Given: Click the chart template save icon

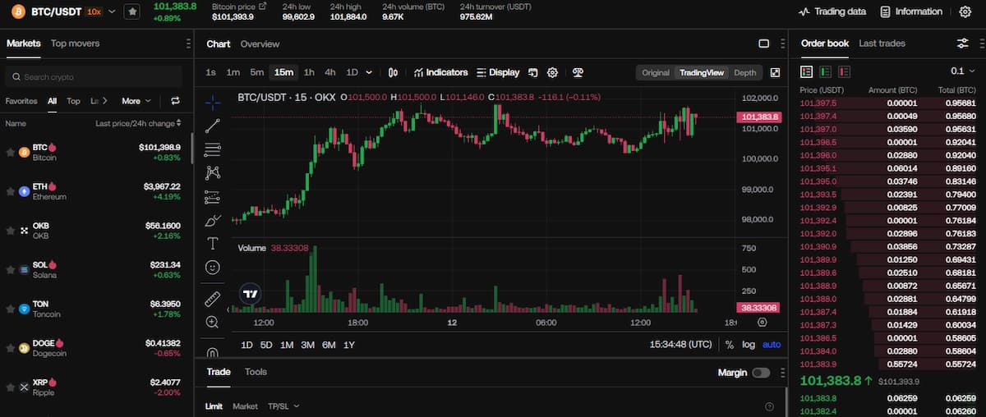Looking at the screenshot, I should pyautogui.click(x=532, y=72).
